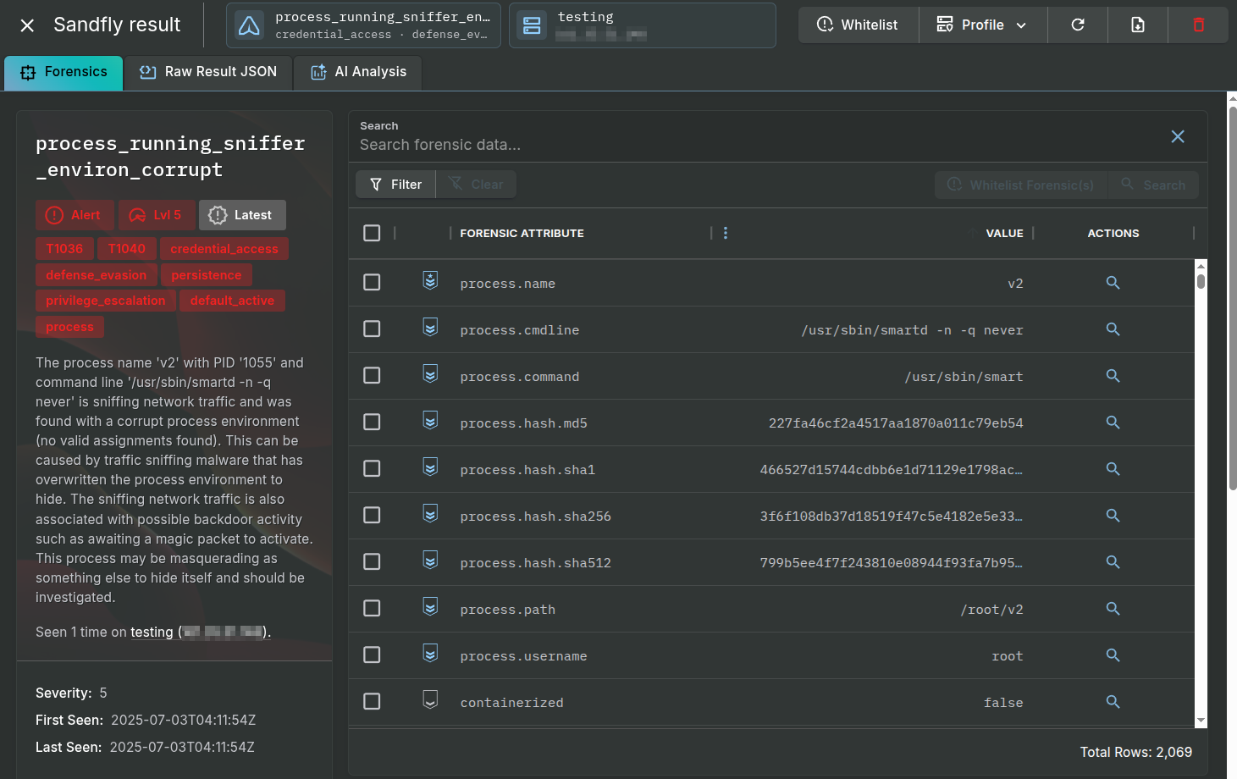Click the refresh icon in the top toolbar
The width and height of the screenshot is (1237, 779).
[1078, 25]
